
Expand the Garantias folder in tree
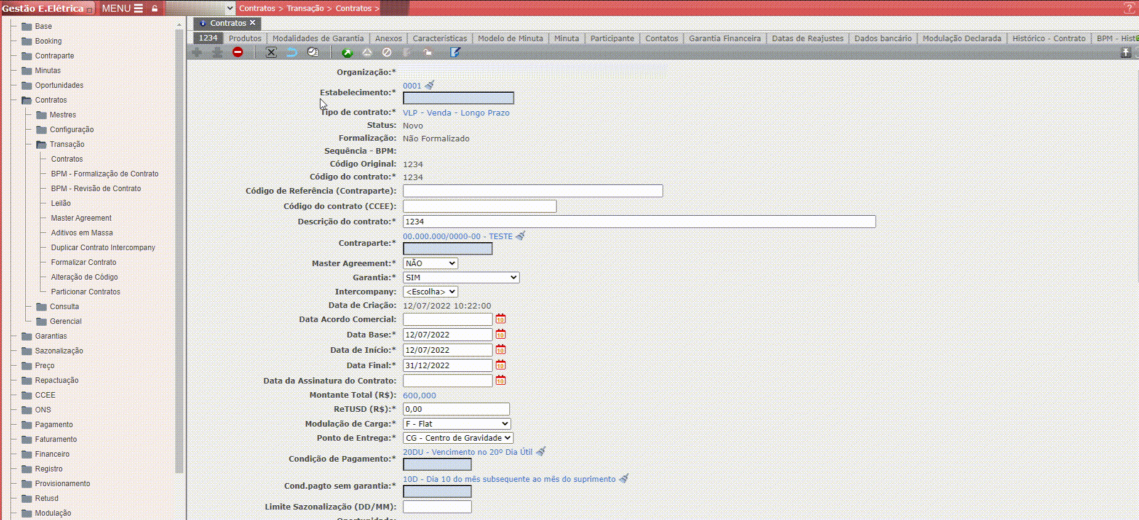pos(50,336)
